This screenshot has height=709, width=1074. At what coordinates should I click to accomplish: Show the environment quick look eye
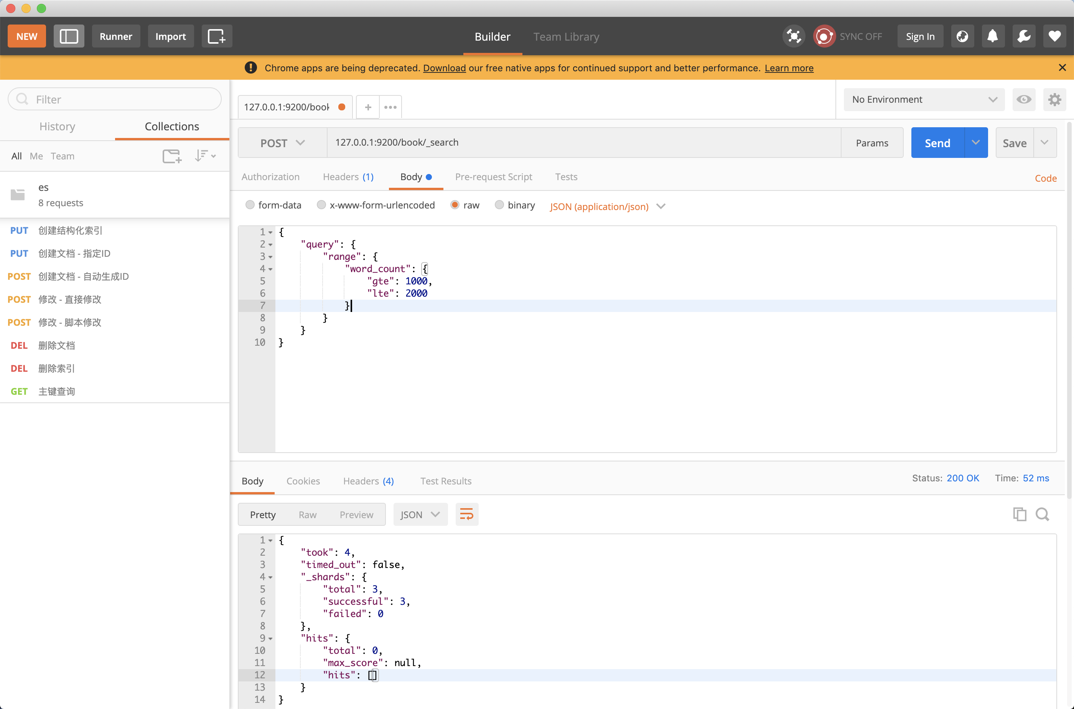(1024, 100)
